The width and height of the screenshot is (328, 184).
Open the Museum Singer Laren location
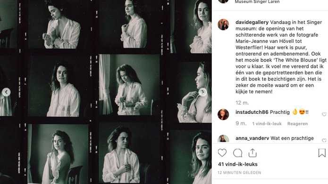pos(257,2)
